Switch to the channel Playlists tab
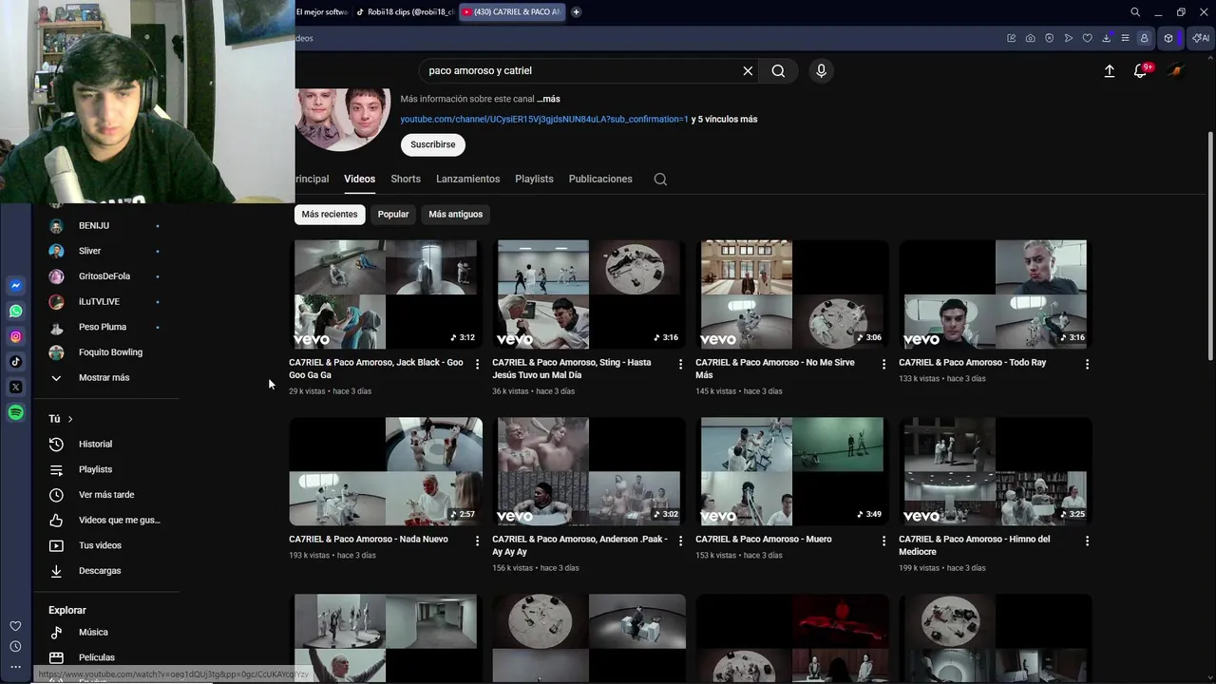 (534, 180)
